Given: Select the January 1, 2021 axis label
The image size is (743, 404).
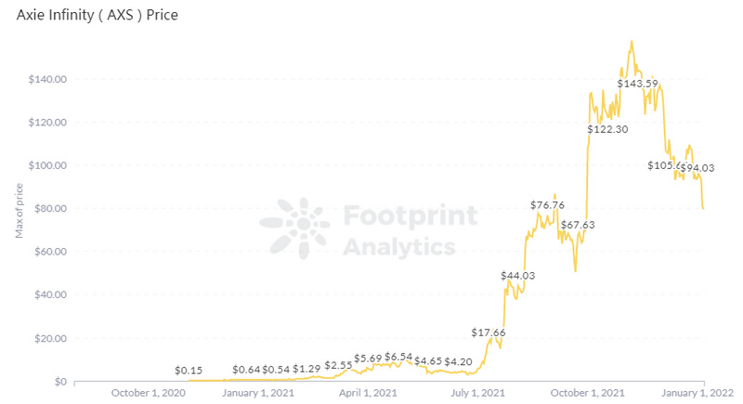Looking at the screenshot, I should pyautogui.click(x=258, y=393).
